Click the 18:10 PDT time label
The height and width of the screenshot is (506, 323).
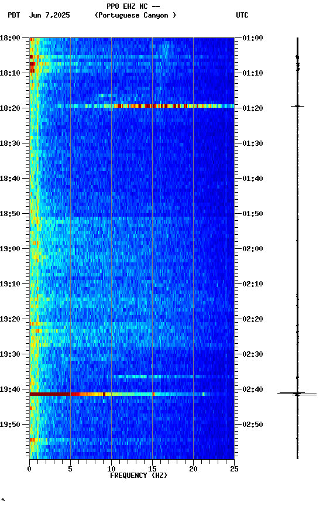[x=10, y=73]
